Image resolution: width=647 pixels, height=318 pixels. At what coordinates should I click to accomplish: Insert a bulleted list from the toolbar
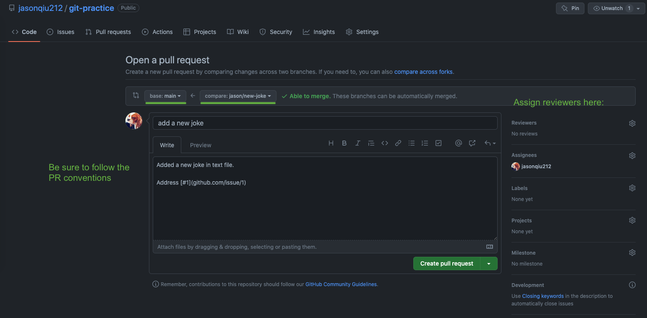pos(412,143)
